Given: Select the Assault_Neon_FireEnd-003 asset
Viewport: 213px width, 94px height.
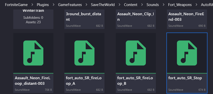Looking at the screenshot, I should point(187,19).
